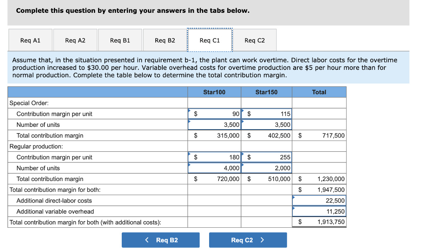Open the Req C2 tab
The width and height of the screenshot is (424, 248).
(255, 40)
